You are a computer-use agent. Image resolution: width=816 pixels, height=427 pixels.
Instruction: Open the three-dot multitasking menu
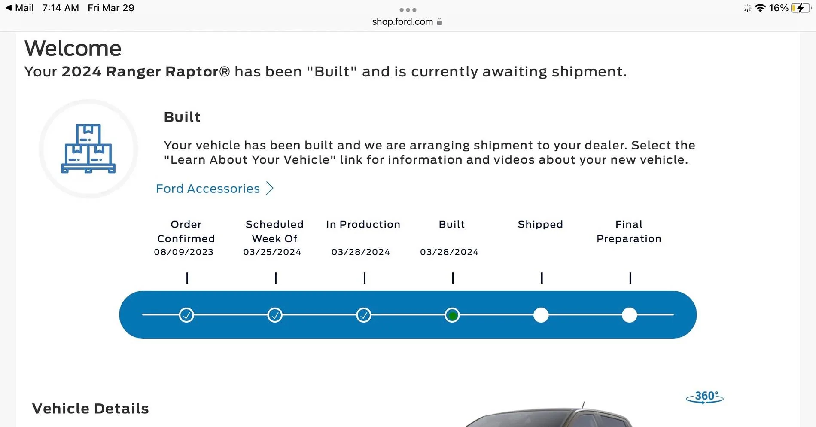point(408,10)
